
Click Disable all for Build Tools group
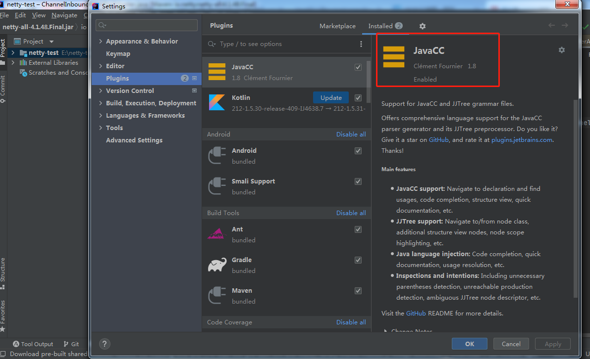click(x=351, y=213)
